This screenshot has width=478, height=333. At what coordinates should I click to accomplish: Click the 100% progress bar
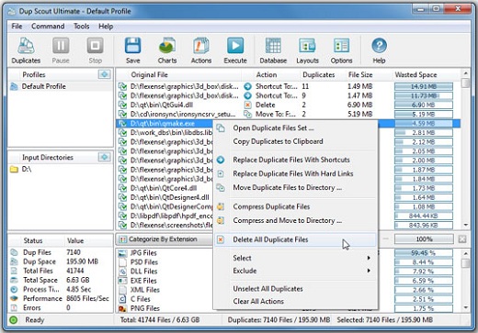[424, 239]
